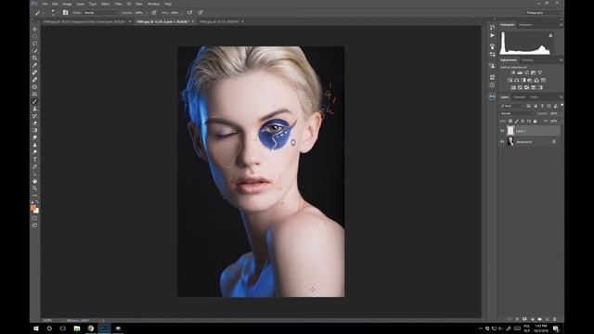Click the Change Screen Mode icon
This screenshot has height=334, width=594.
pyautogui.click(x=35, y=225)
